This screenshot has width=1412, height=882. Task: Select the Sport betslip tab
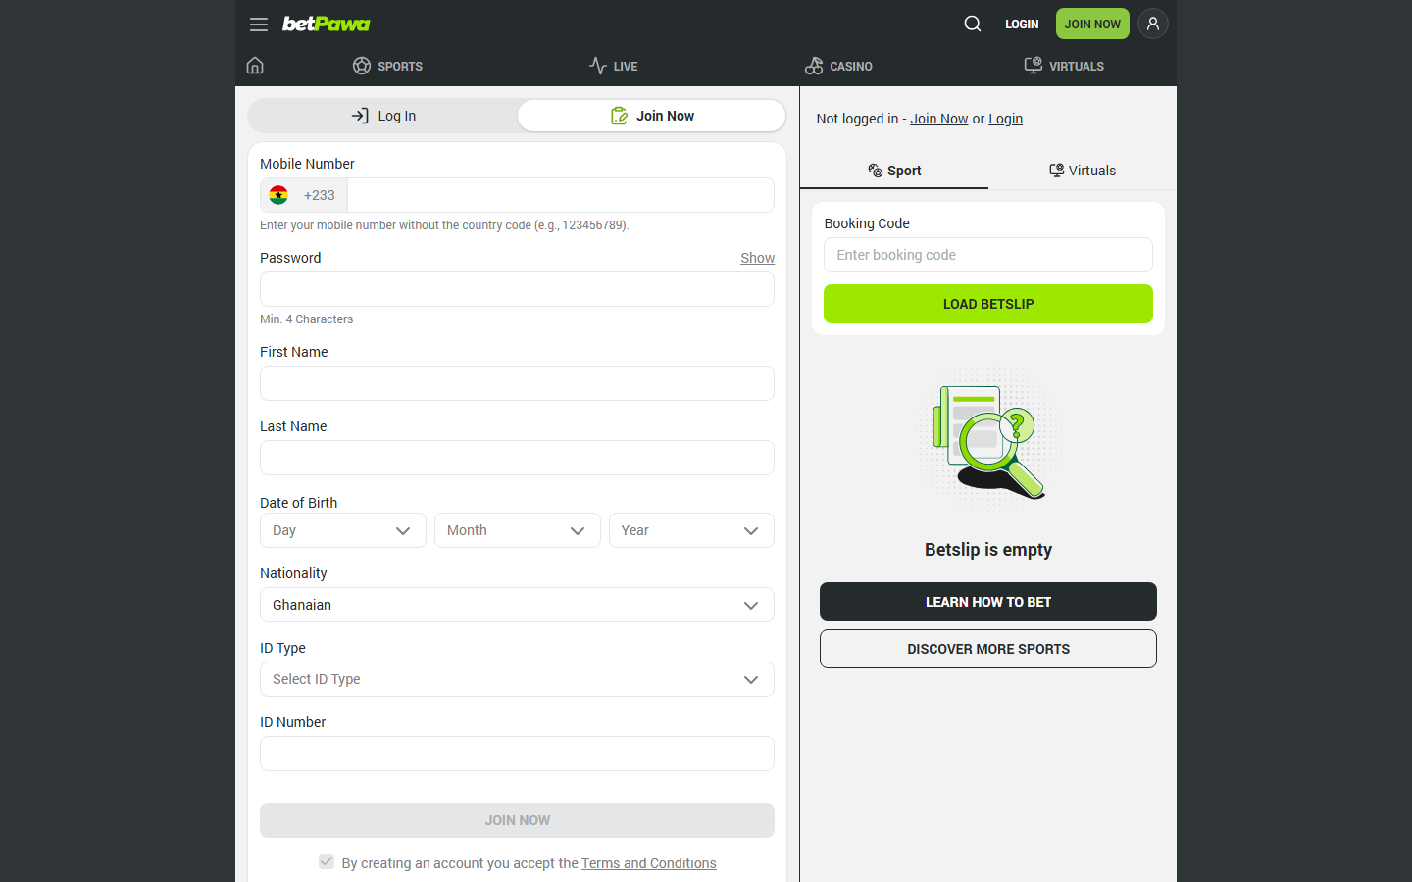tap(894, 171)
